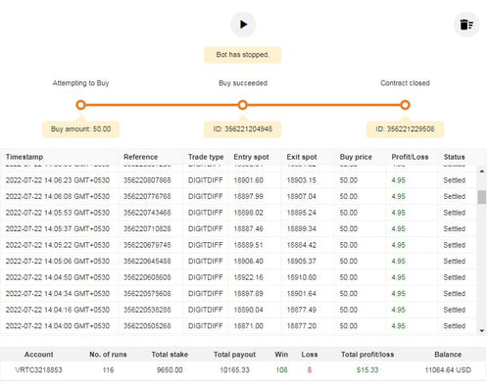Select entry spot 18922.16
This screenshot has height=388, width=490.
248,277
